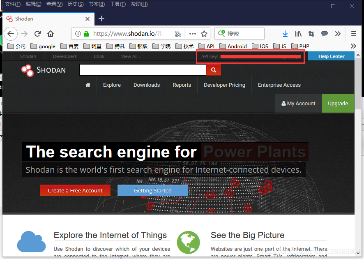The height and width of the screenshot is (259, 364).
Task: Open the 编辑(E) menu
Action: (33, 4)
